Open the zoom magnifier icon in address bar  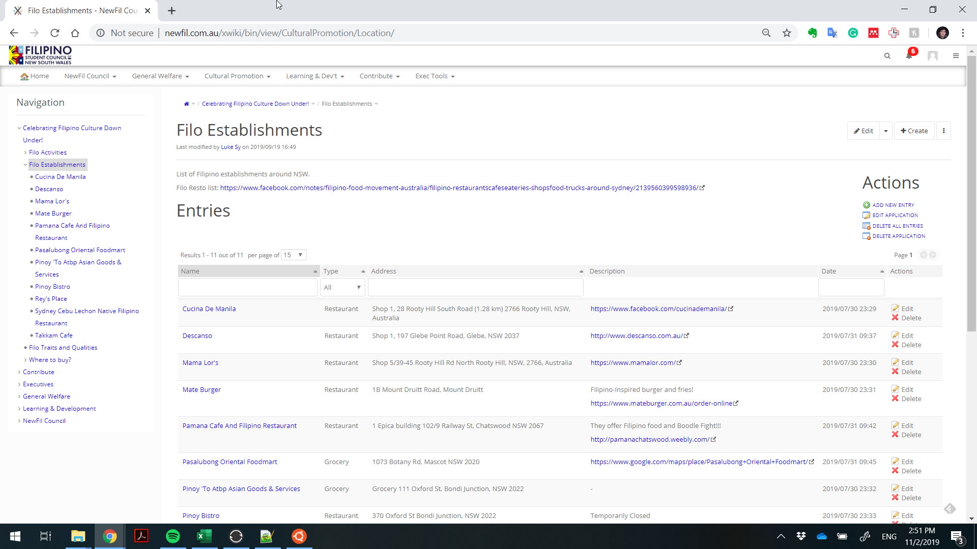click(766, 33)
